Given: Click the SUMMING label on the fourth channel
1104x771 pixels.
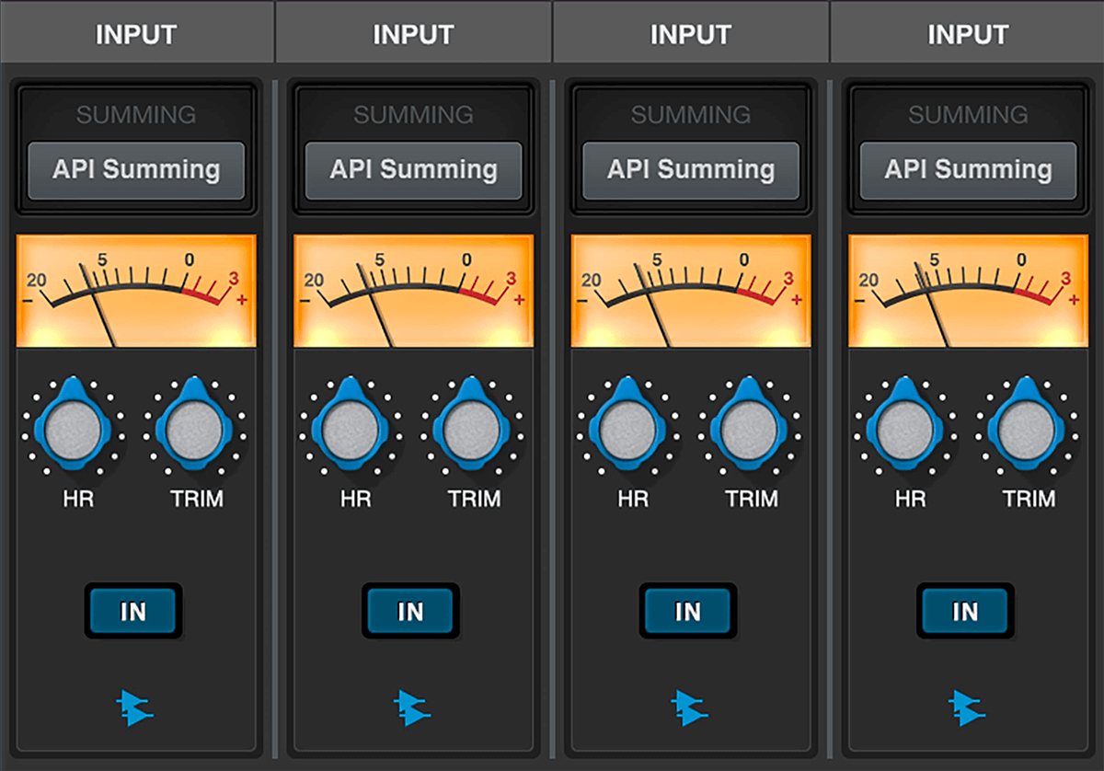Looking at the screenshot, I should click(x=968, y=115).
